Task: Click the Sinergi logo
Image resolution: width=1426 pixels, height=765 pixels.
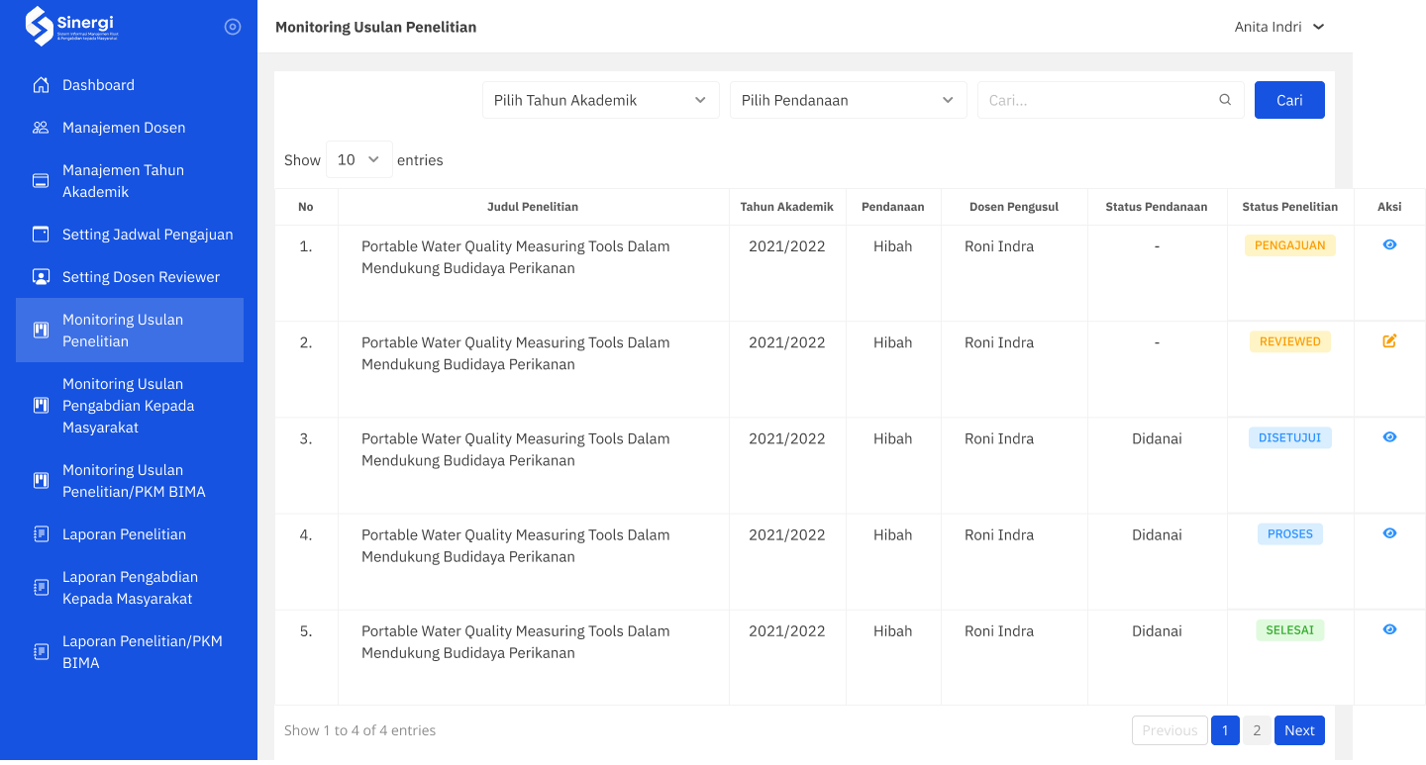Action: pyautogui.click(x=71, y=27)
